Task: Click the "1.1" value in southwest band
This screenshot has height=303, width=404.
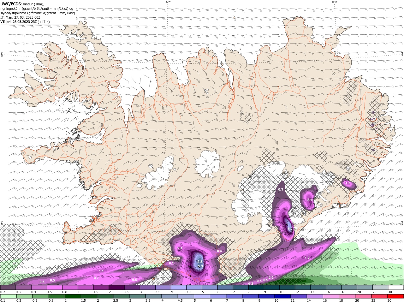Action: click(x=101, y=271)
